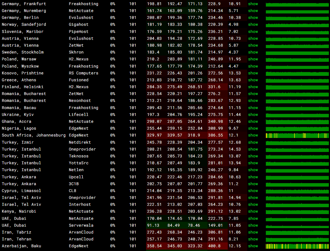Click 'show' for Germany, Nuremberg NetActuate
330x251 pixels.
click(x=253, y=11)
